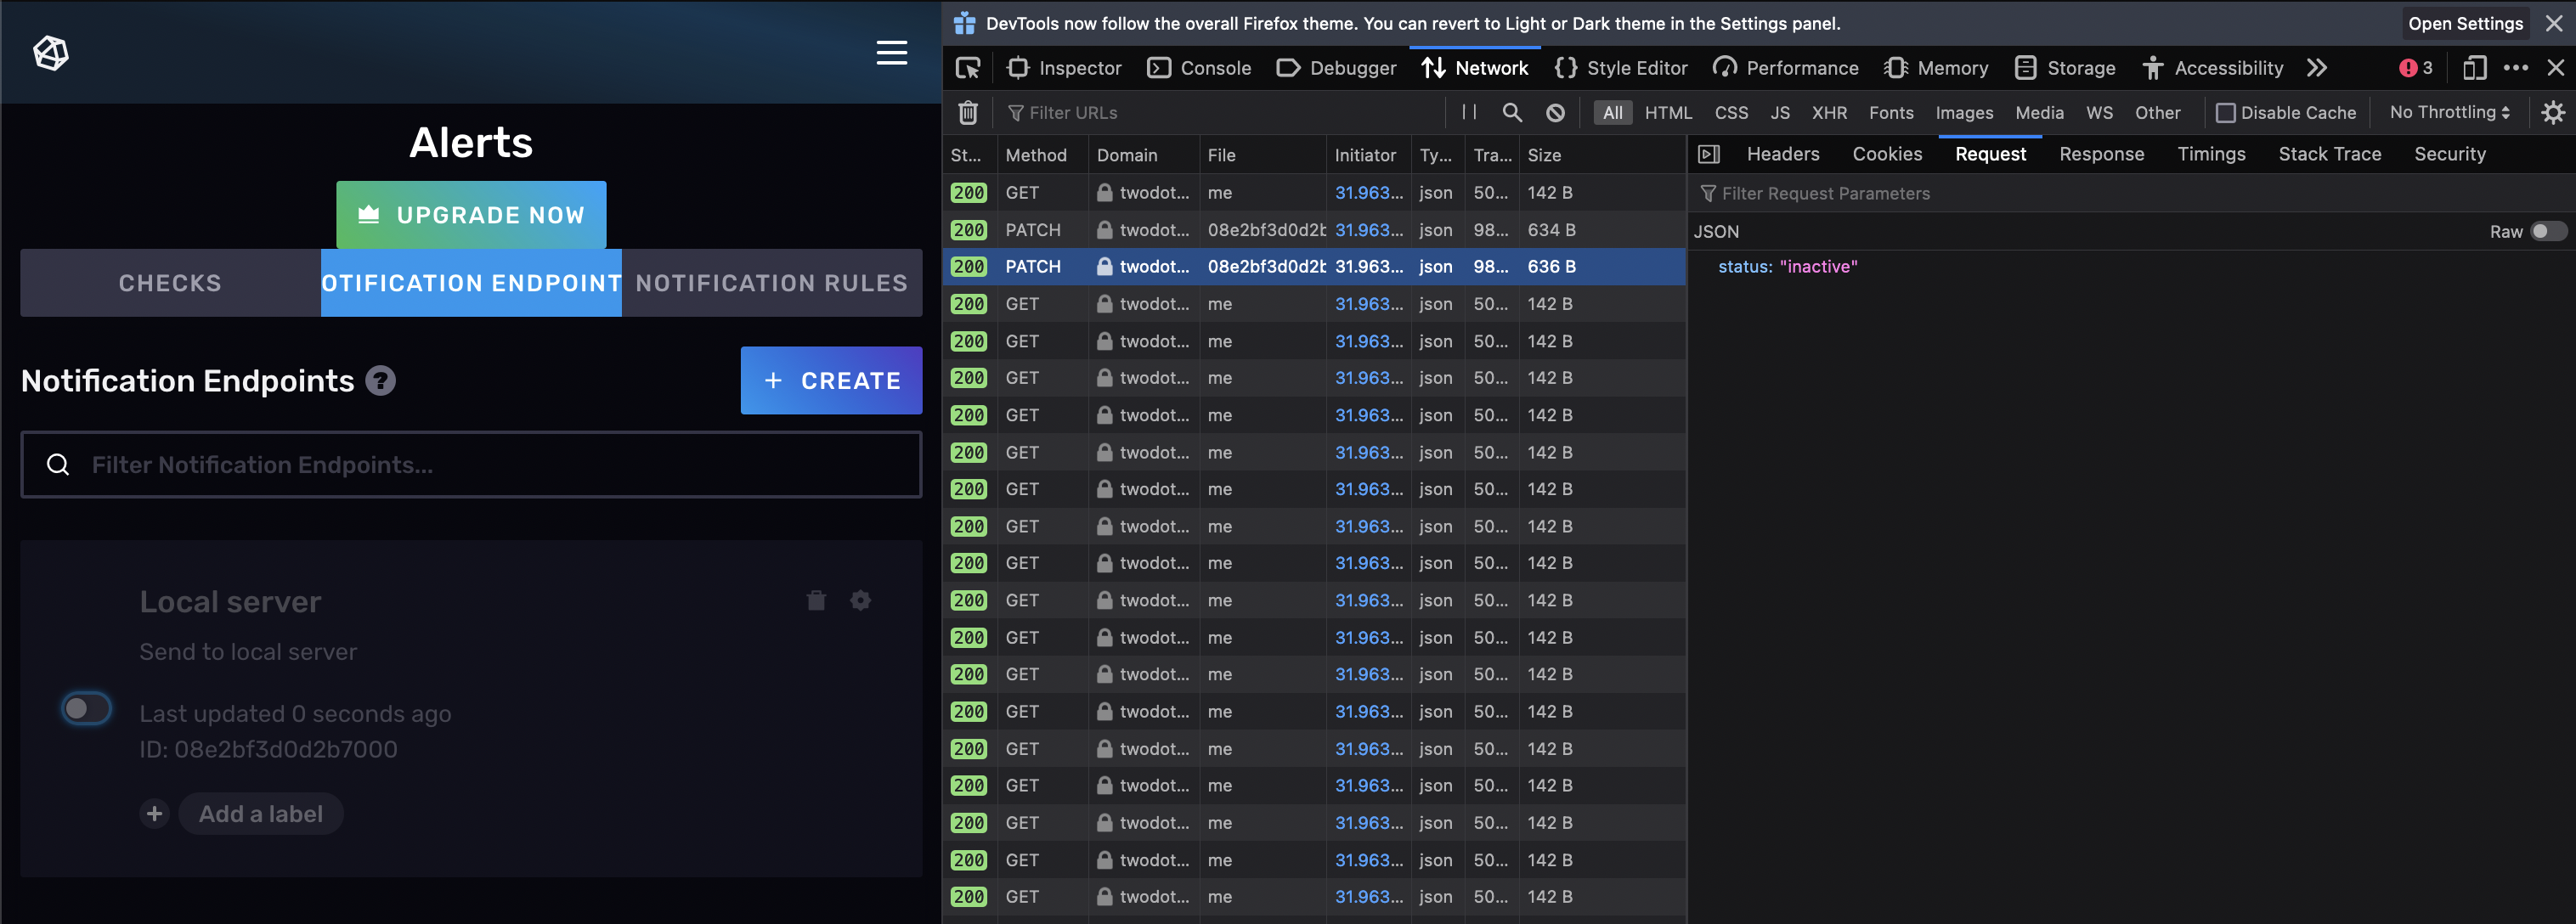Toggle Responsive Design Mode
The width and height of the screenshot is (2576, 924).
(x=2476, y=68)
